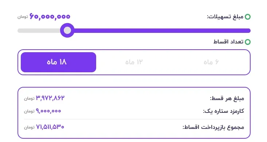The width and height of the screenshot is (267, 142).
Task: Click the تومان unit beside total repayment
Action: pyautogui.click(x=29, y=127)
